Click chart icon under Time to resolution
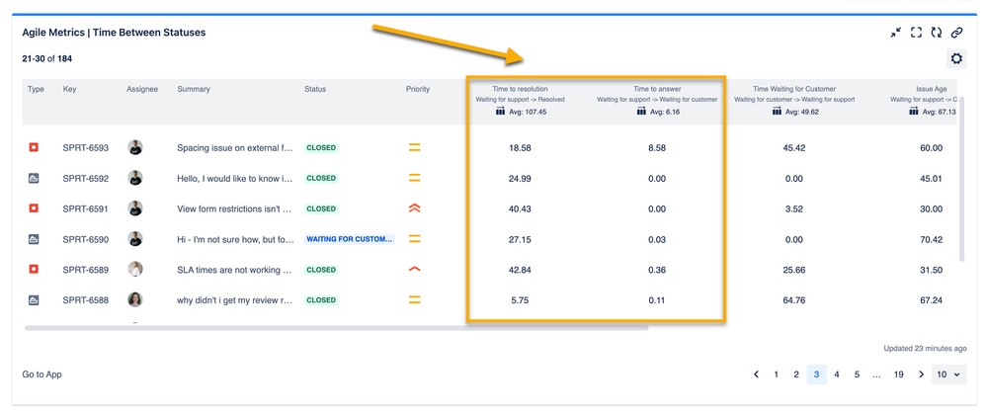987x414 pixels. point(501,112)
